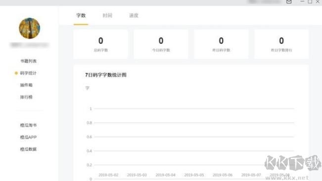Click the mail icon in title bar
Viewport: 322px width, 181px height.
[x=289, y=1]
